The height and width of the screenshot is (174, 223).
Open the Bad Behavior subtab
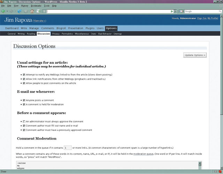(105, 34)
